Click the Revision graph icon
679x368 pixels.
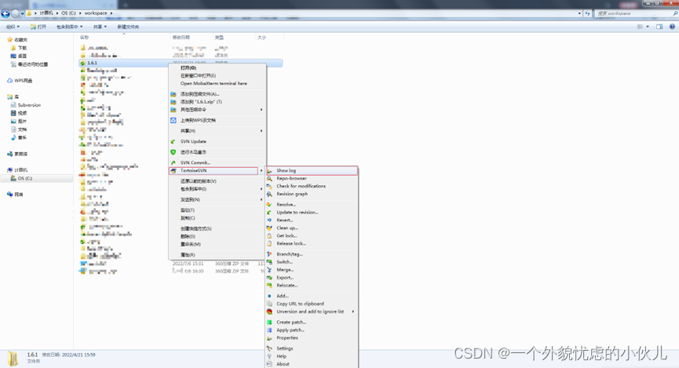click(x=269, y=194)
